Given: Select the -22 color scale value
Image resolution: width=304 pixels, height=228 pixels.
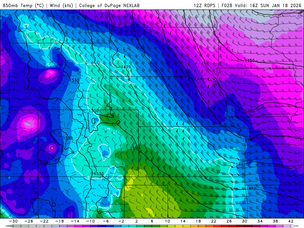Looking at the screenshot, I should coord(44,221).
